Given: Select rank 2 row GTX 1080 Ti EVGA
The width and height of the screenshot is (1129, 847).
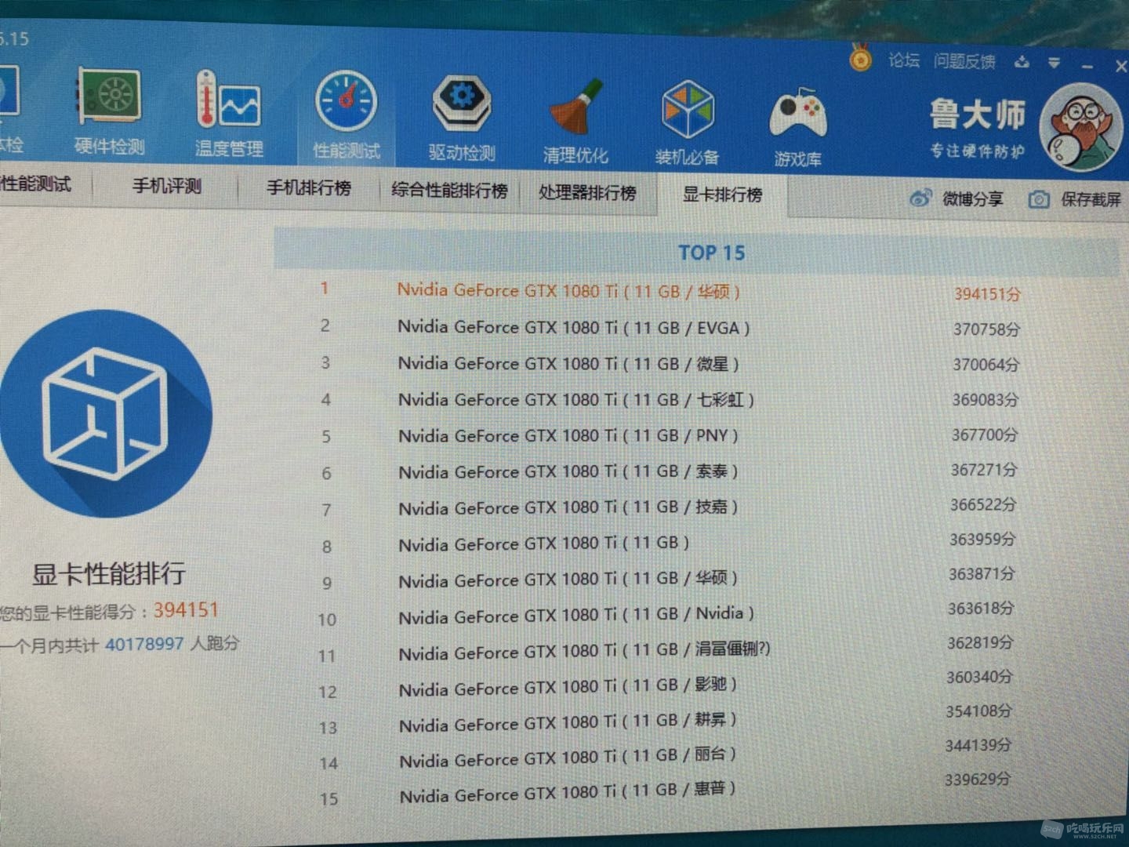Looking at the screenshot, I should tap(671, 328).
